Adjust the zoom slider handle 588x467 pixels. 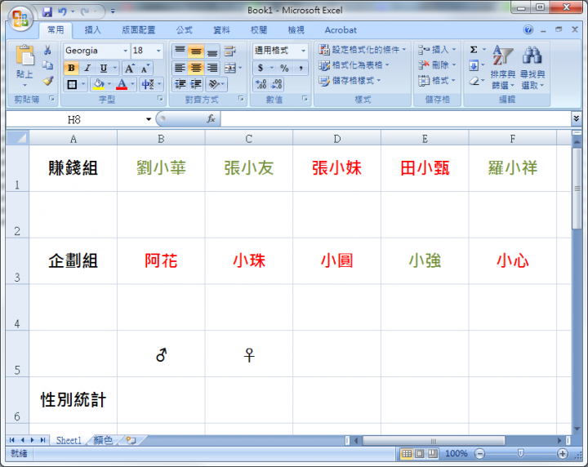tap(520, 454)
